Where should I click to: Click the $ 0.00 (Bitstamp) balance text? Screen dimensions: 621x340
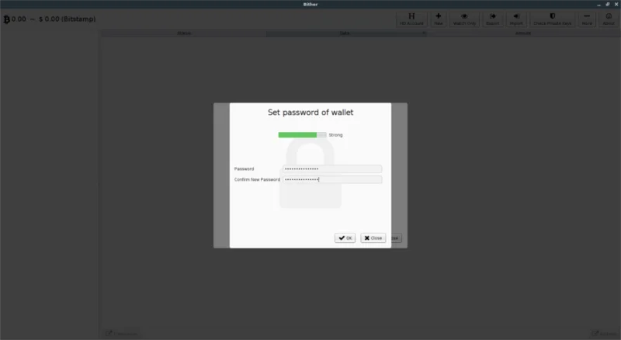point(68,19)
